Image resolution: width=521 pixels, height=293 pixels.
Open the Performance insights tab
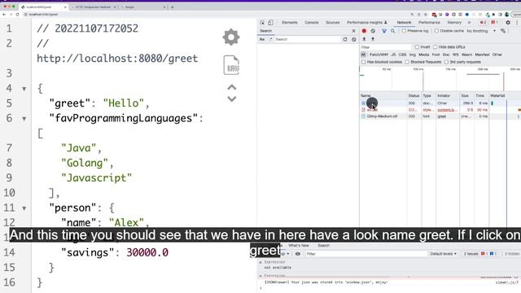pyautogui.click(x=367, y=23)
